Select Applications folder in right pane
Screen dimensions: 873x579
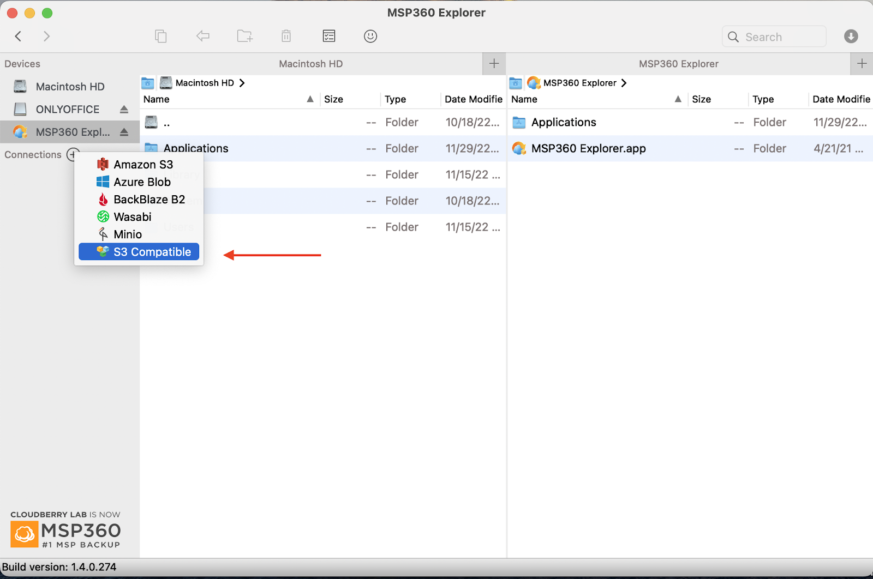point(690,122)
